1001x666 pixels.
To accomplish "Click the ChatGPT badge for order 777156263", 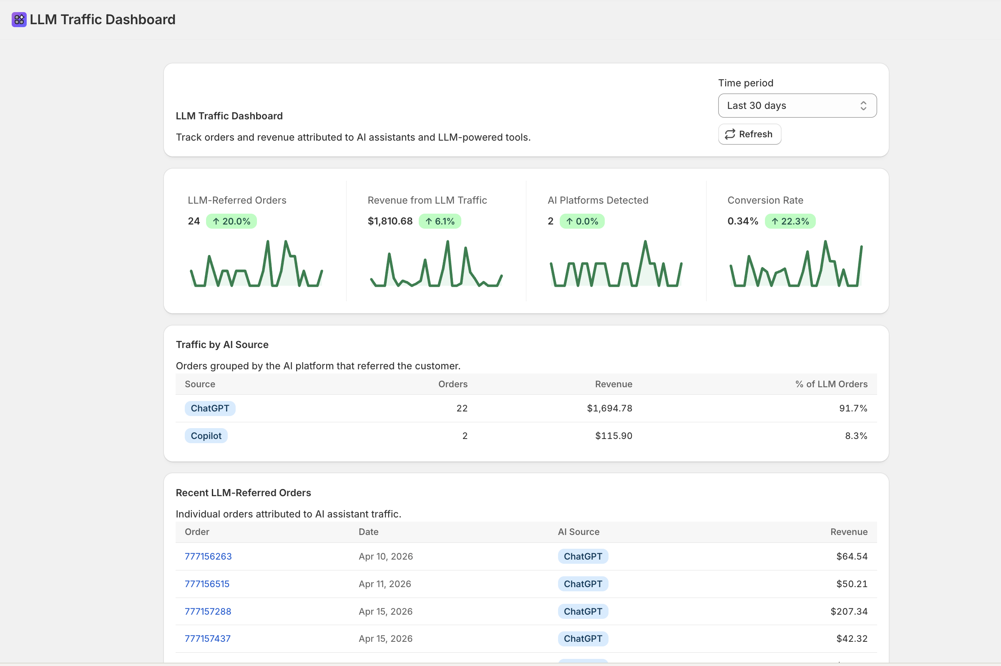I will [583, 556].
